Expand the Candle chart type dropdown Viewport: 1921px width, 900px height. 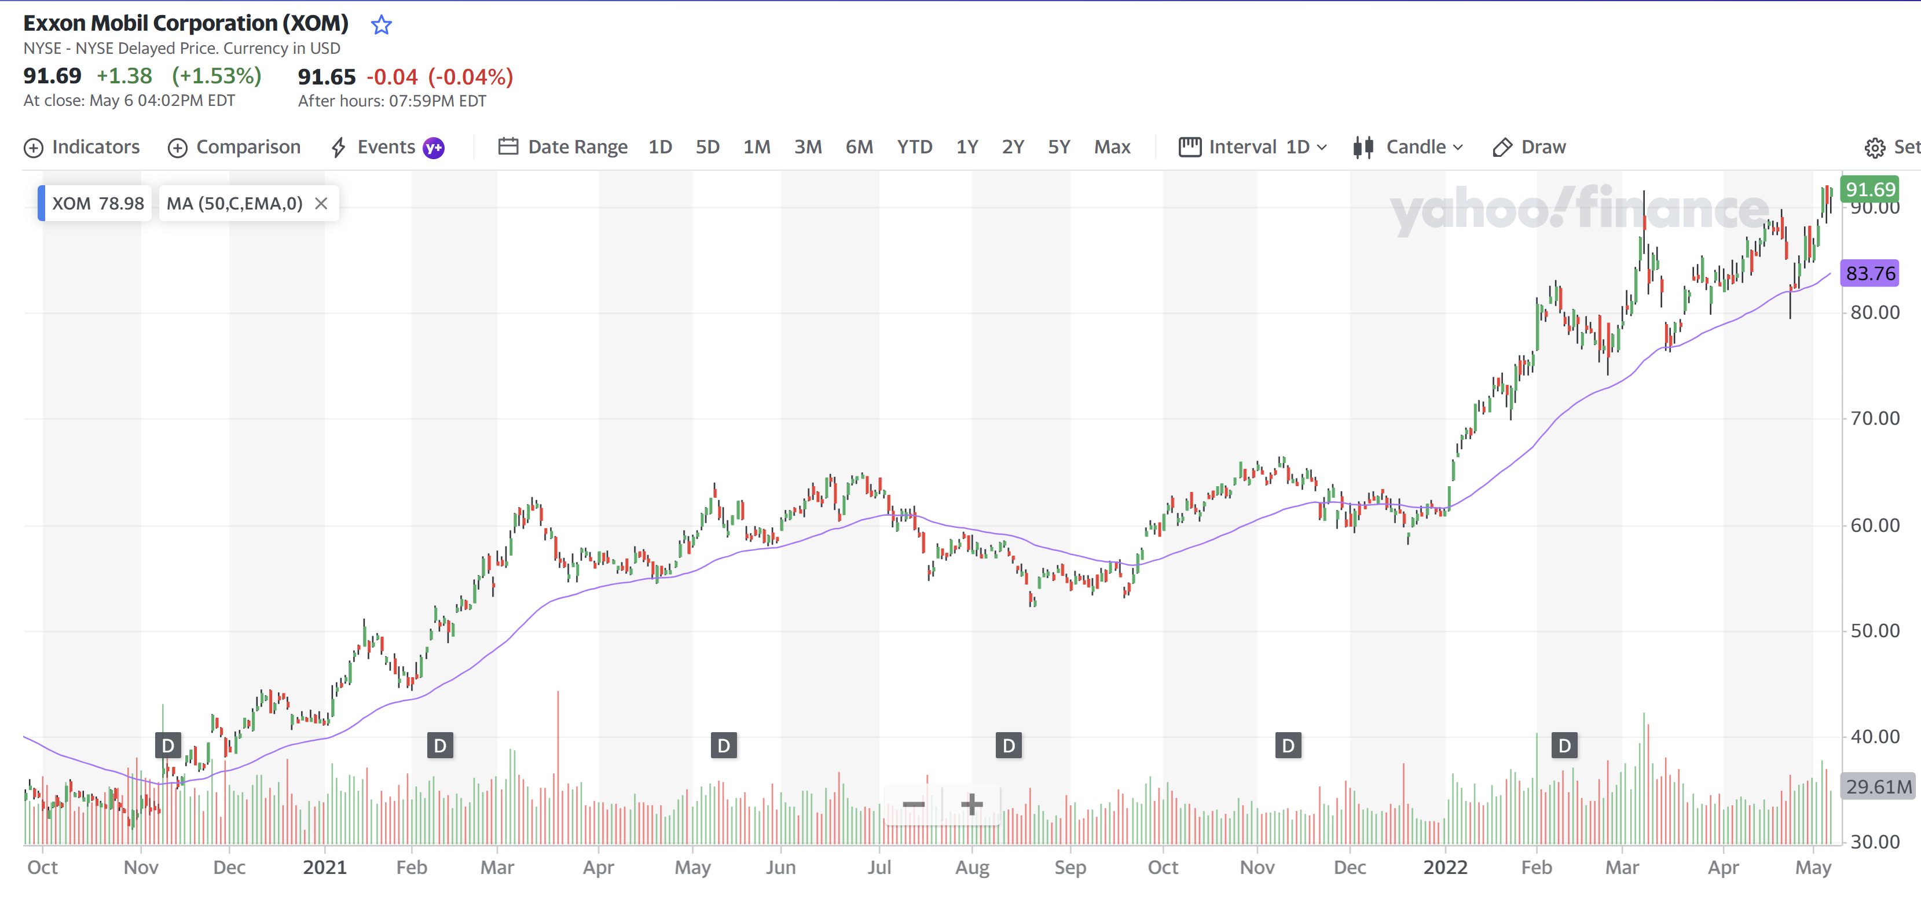tap(1408, 147)
